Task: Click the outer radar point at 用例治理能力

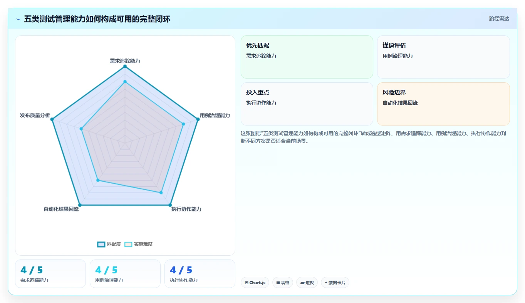Action: tap(198, 119)
